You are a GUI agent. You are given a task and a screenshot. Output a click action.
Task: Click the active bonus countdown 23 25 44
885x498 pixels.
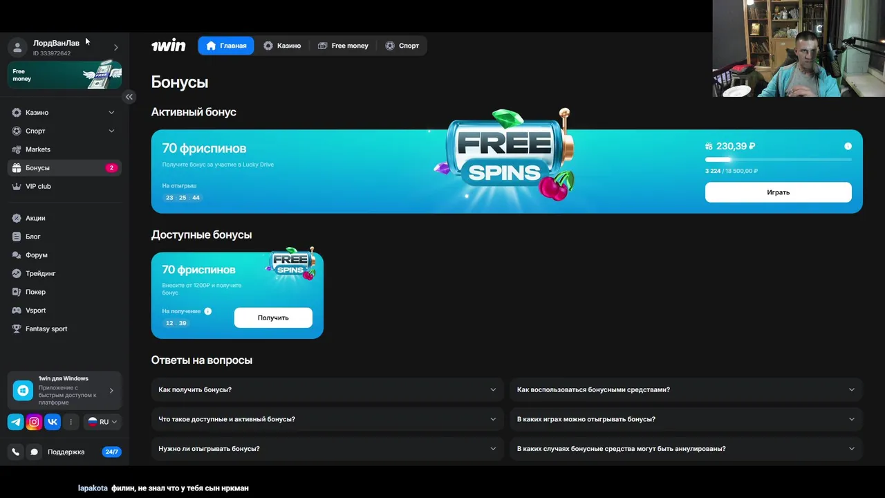183,198
